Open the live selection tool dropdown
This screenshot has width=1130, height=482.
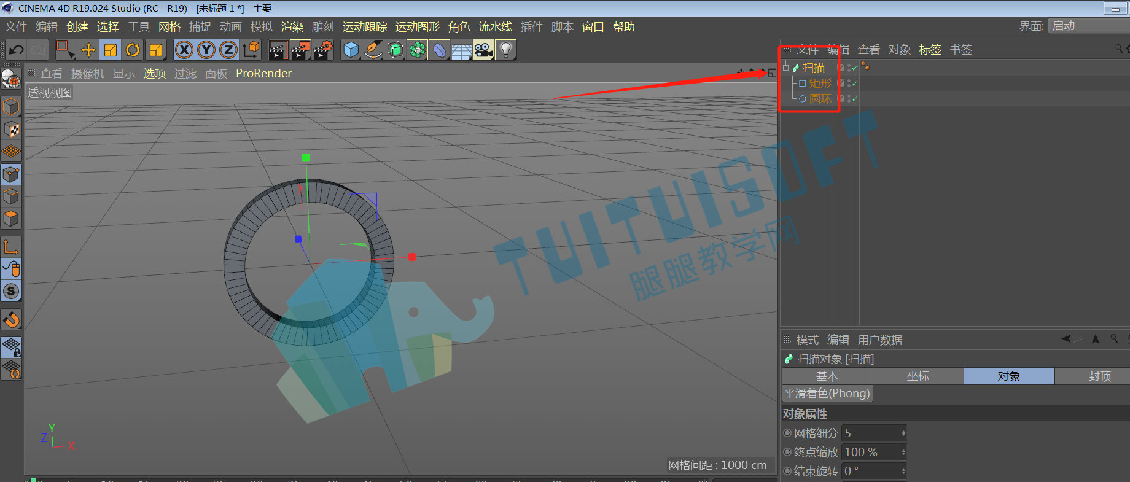[65, 50]
